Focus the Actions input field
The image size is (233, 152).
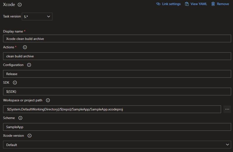pyautogui.click(x=117, y=56)
